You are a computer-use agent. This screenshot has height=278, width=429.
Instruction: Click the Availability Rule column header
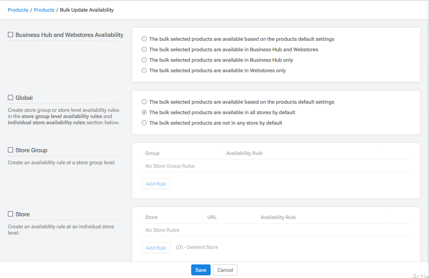pyautogui.click(x=244, y=153)
